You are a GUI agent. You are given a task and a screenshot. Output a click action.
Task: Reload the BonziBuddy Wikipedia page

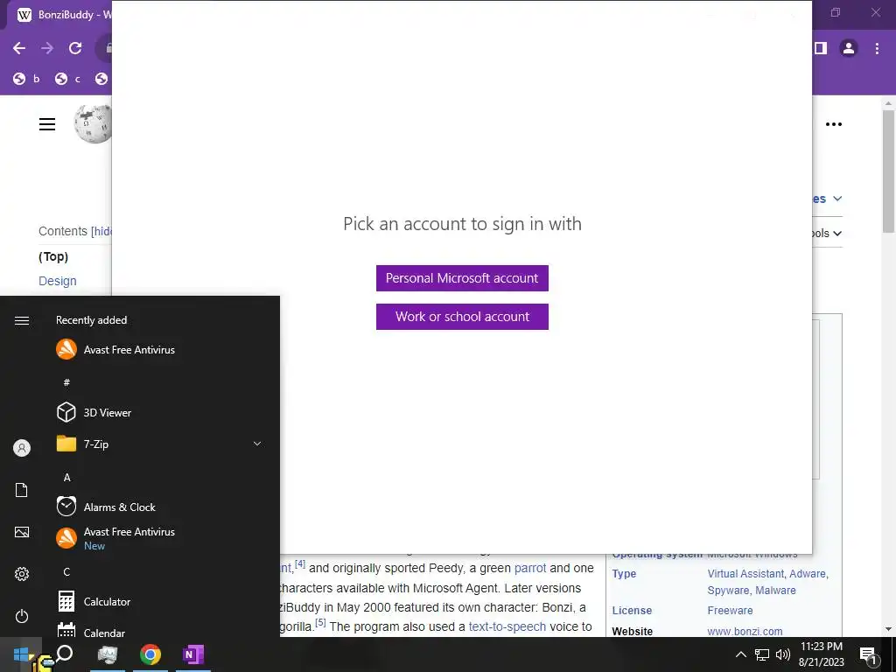(75, 48)
